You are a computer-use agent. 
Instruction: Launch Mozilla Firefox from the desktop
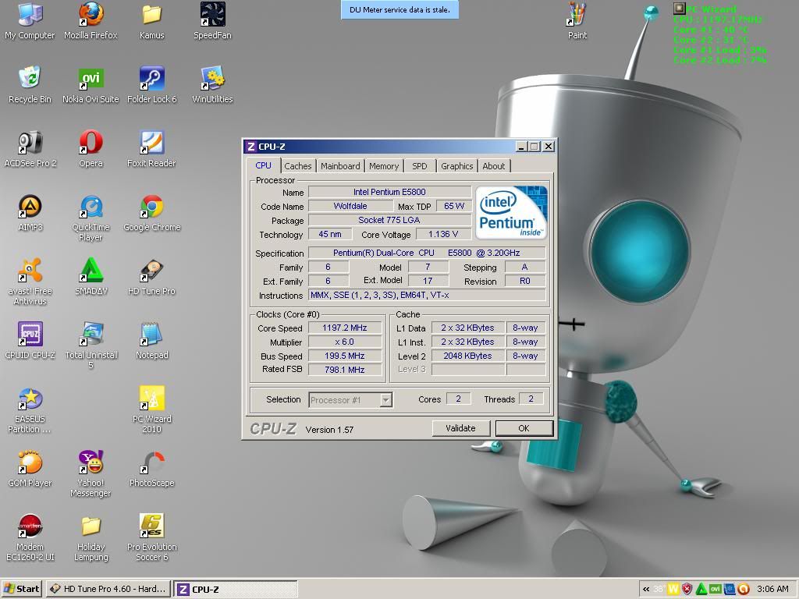[91, 21]
